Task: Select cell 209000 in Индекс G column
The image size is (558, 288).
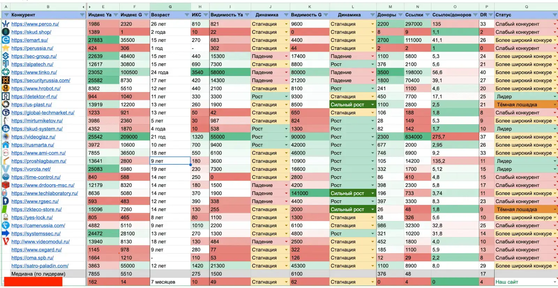Action: click(x=135, y=137)
